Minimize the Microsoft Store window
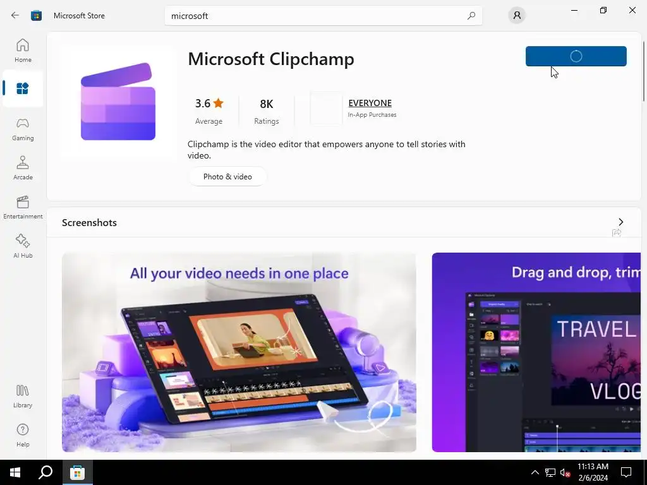Viewport: 647px width, 485px height. [x=574, y=10]
